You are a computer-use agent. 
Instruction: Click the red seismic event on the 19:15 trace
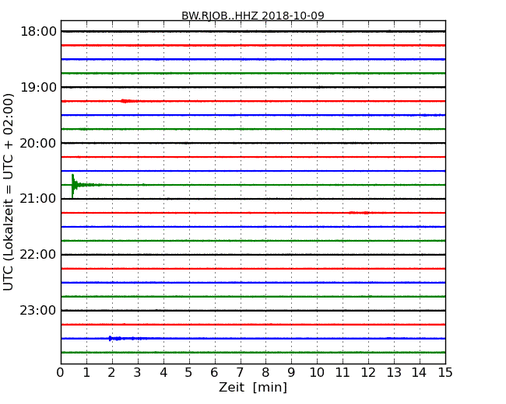pyautogui.click(x=127, y=101)
